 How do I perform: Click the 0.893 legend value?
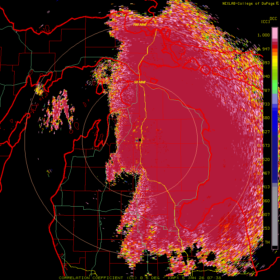264,63
